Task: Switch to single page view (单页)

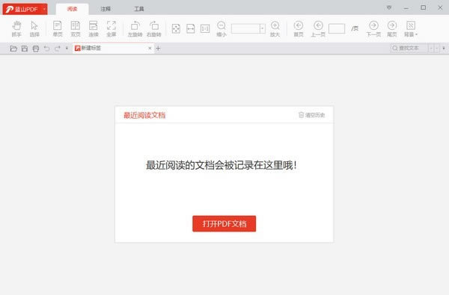Action: (x=58, y=28)
